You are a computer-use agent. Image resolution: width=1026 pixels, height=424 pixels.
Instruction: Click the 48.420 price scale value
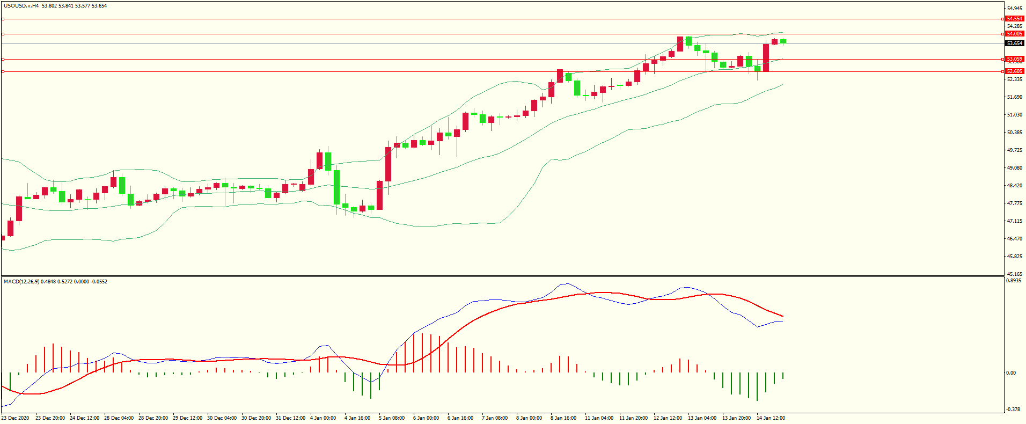pyautogui.click(x=1014, y=186)
